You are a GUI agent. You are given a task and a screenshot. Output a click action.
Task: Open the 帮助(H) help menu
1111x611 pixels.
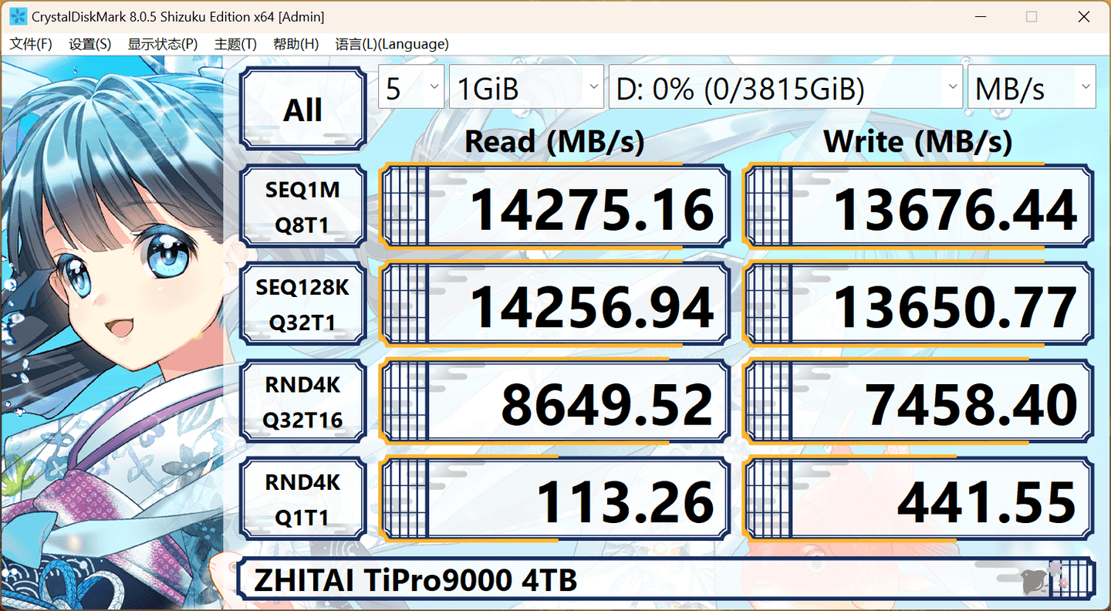pyautogui.click(x=295, y=44)
